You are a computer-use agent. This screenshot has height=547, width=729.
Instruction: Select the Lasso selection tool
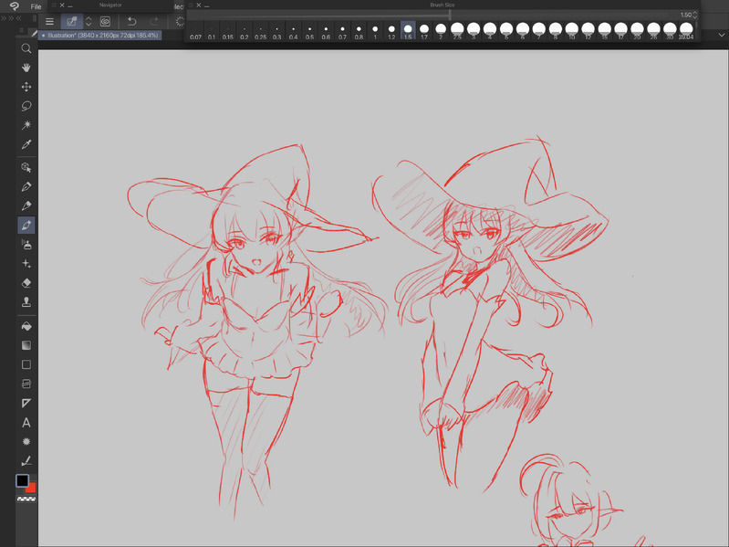tap(26, 106)
